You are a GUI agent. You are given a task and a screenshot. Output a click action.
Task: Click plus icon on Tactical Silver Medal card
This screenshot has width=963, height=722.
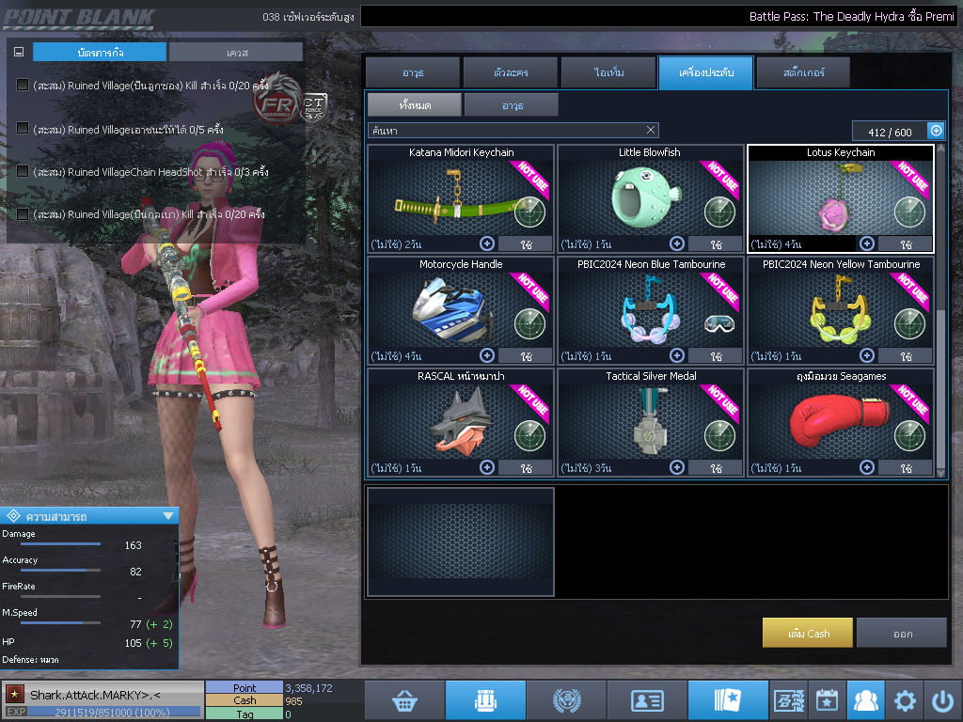tap(677, 467)
